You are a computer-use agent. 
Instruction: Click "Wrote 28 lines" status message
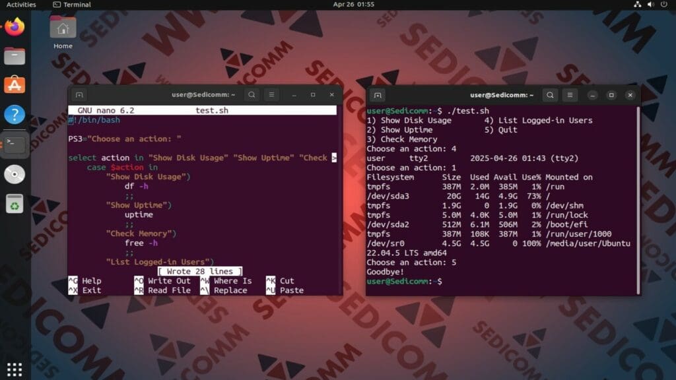point(200,271)
